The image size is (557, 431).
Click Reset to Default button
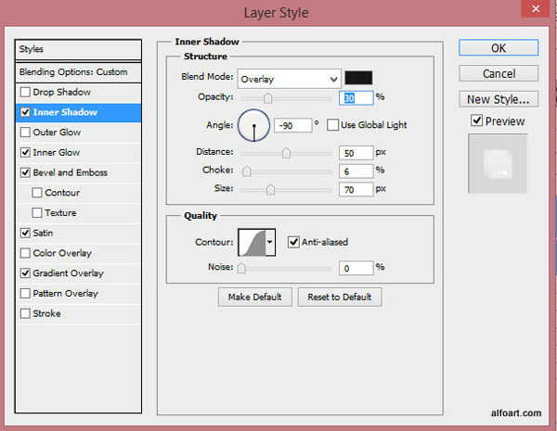pos(340,297)
